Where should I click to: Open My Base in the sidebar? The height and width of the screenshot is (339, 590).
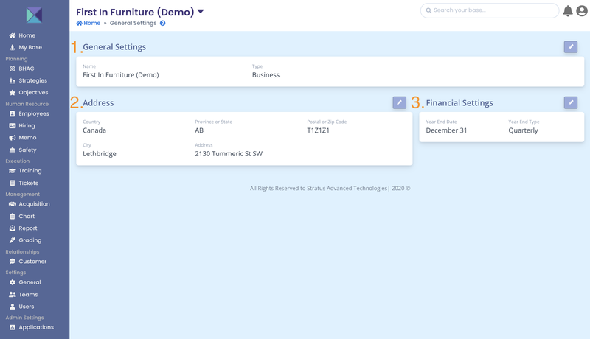coord(29,47)
